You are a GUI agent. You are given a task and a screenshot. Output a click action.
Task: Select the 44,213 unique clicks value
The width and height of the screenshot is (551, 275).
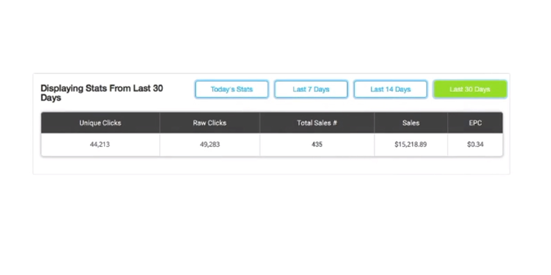(x=100, y=144)
